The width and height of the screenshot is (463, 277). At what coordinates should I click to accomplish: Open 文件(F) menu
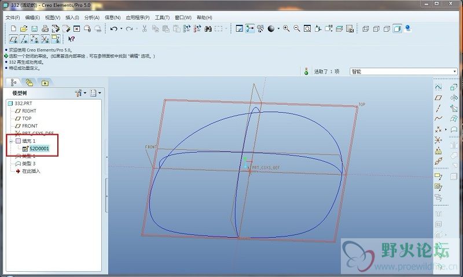point(13,18)
